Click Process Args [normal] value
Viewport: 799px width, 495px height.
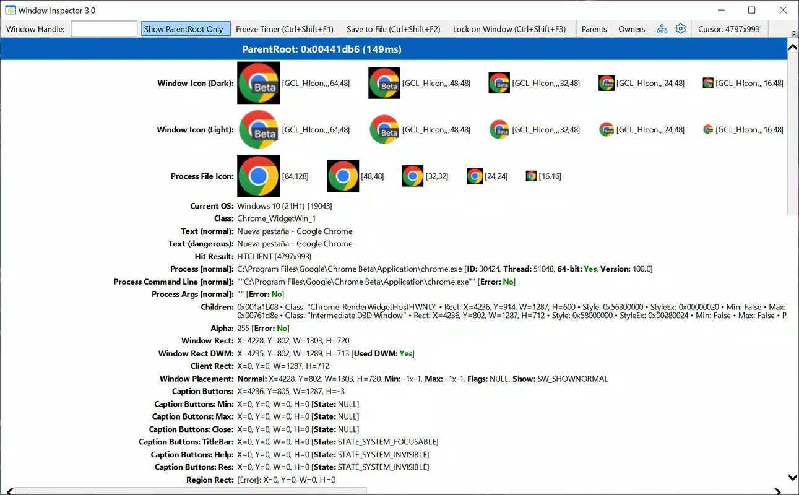coord(261,294)
